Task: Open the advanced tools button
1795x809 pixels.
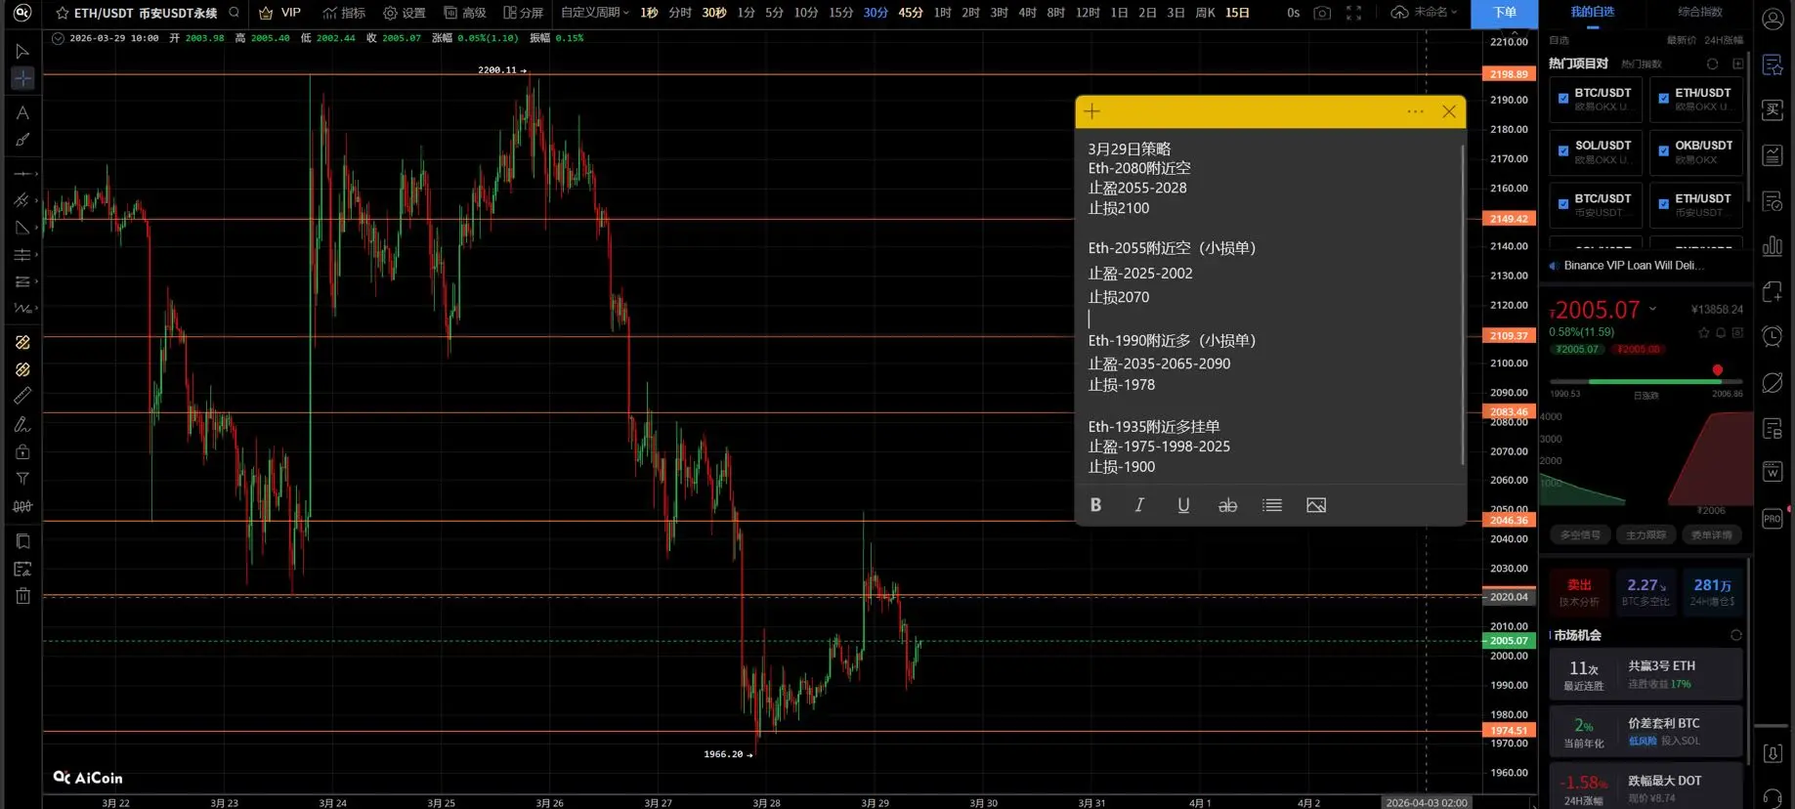Action: pos(465,13)
